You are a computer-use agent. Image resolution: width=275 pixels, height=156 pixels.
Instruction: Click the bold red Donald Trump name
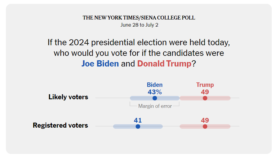[164, 64]
